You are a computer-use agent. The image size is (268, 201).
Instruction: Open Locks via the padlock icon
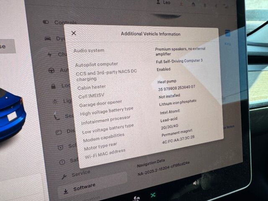[x=53, y=86]
